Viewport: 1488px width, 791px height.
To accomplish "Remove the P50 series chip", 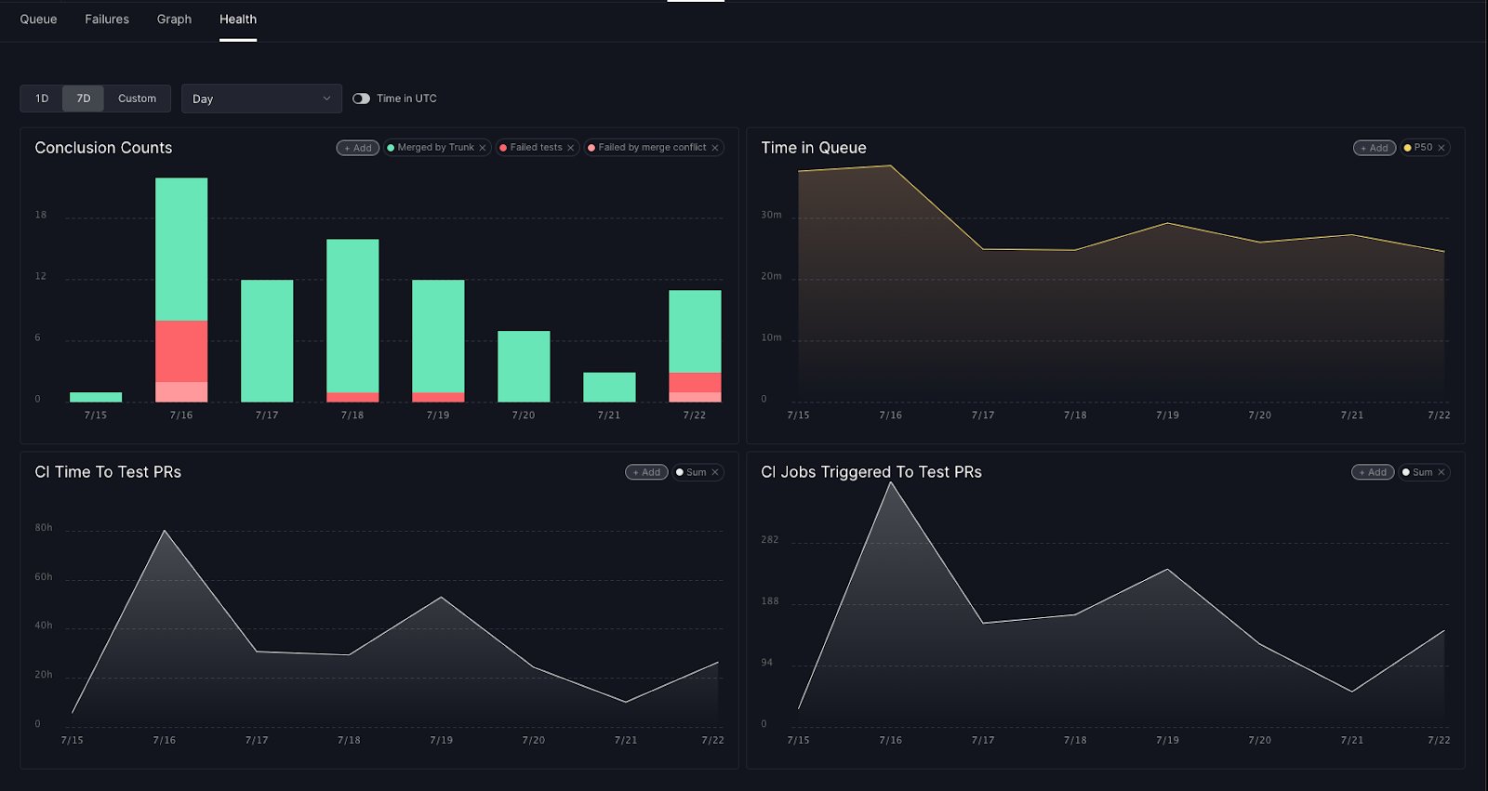I will click(x=1441, y=148).
